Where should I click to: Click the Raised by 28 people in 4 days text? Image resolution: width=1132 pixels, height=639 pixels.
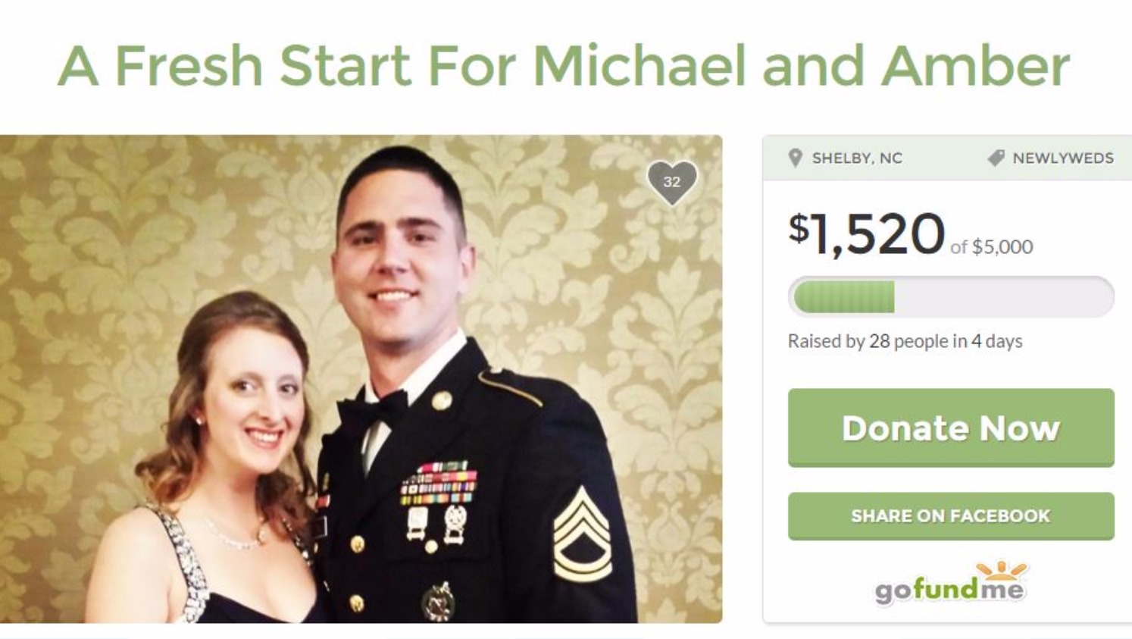905,341
